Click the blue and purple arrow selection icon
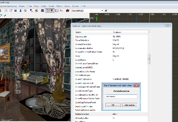Screen dimensions: 178x122 [31, 11]
